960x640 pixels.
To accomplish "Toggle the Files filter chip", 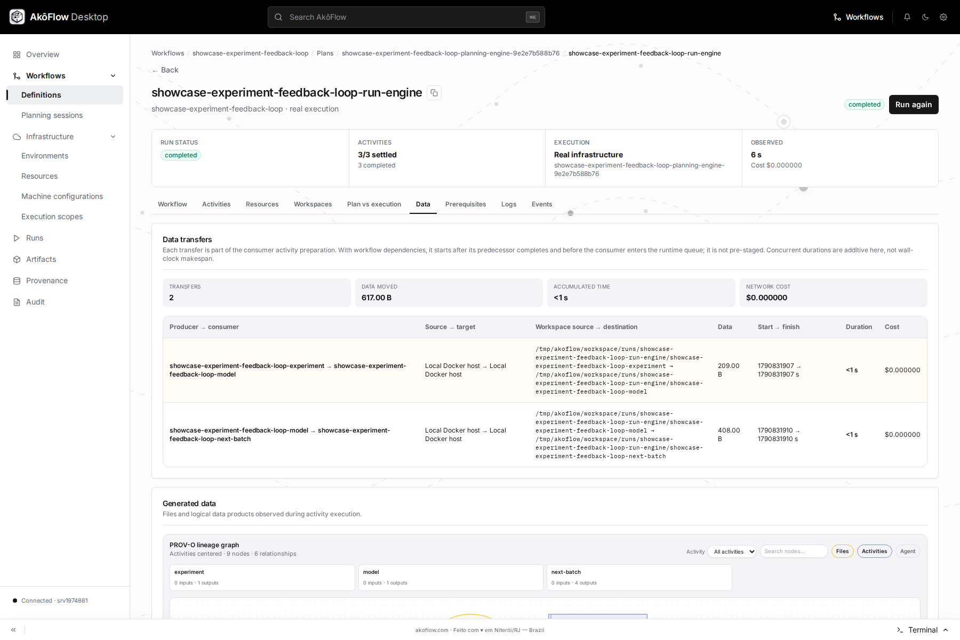I will [x=843, y=551].
